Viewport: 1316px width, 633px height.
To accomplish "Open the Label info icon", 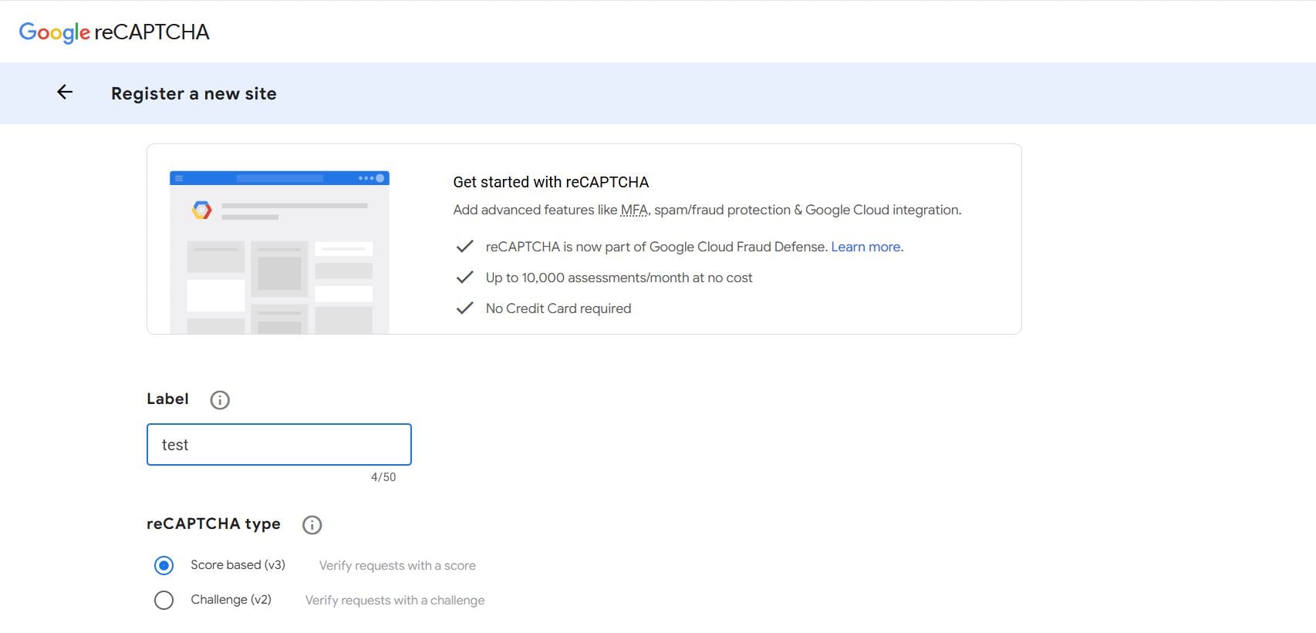I will point(220,399).
